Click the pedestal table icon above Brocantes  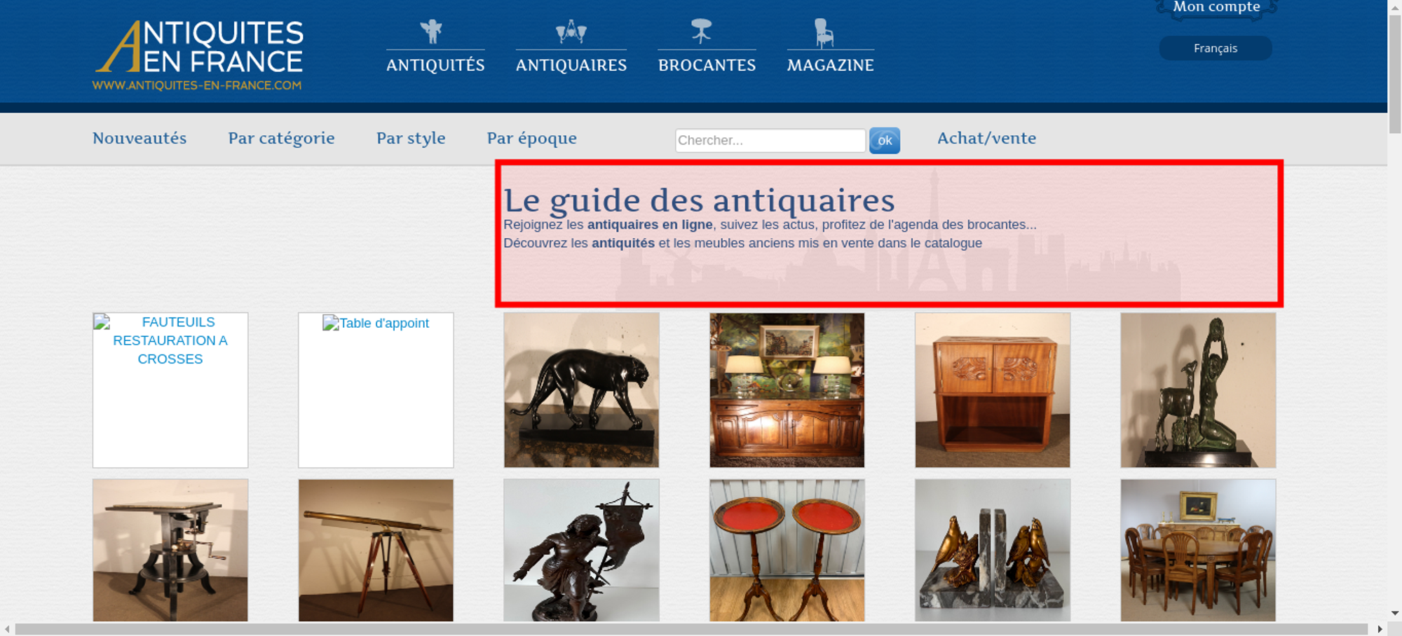[x=701, y=32]
